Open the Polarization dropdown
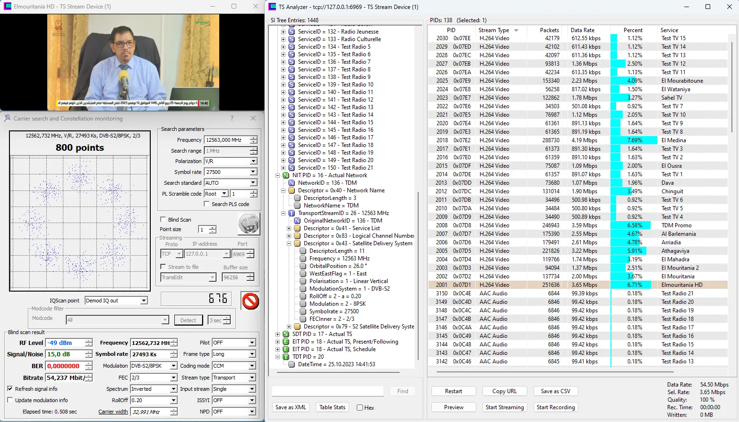The image size is (739, 422). (253, 161)
